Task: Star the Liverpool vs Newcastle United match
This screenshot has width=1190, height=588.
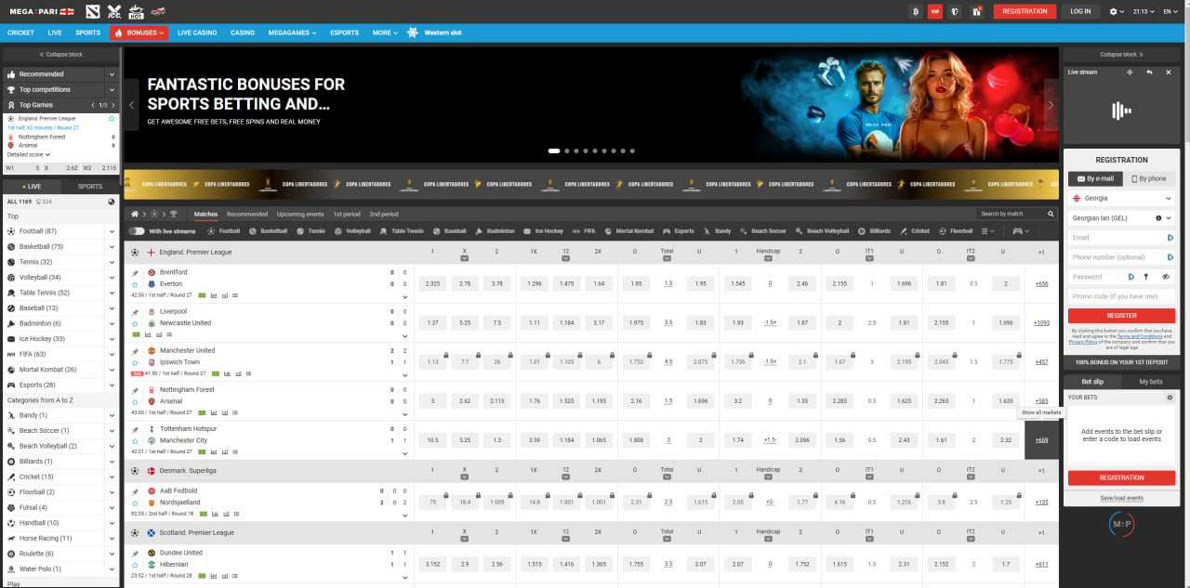Action: click(135, 323)
